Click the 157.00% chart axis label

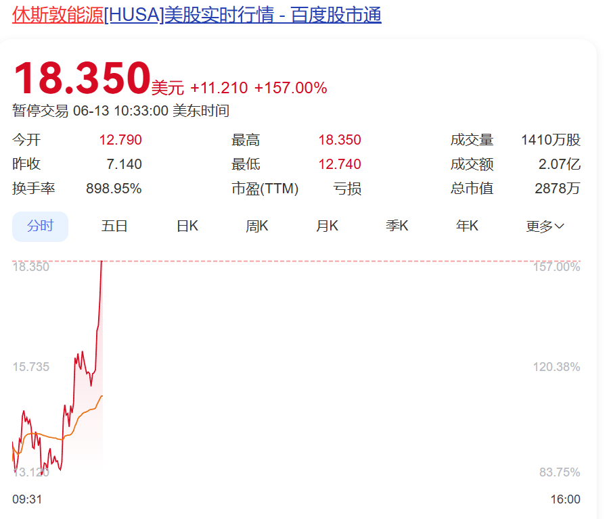click(x=557, y=267)
